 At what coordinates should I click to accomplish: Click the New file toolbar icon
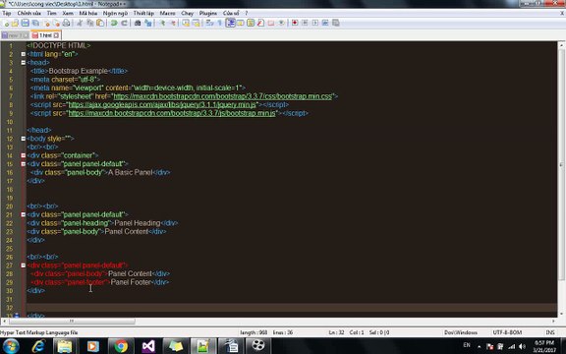tap(7, 24)
